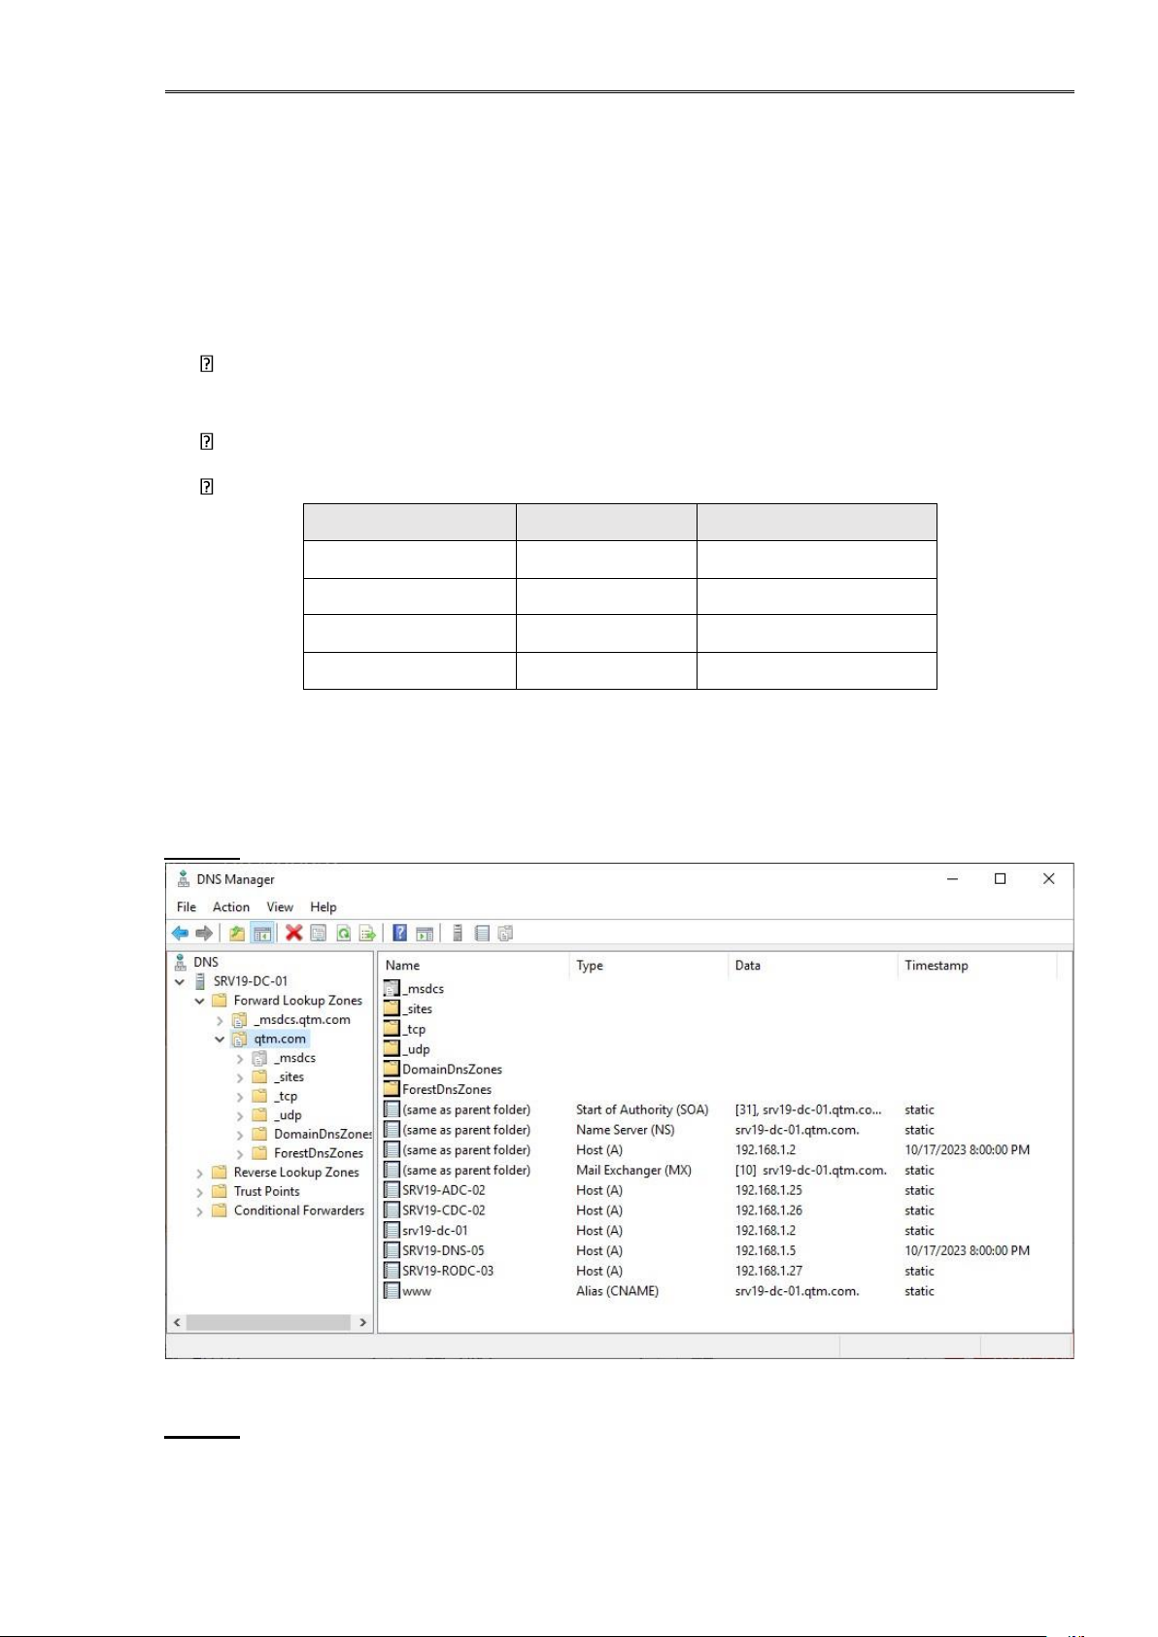Open Properties via toolbar icon
1158x1637 pixels.
click(318, 933)
